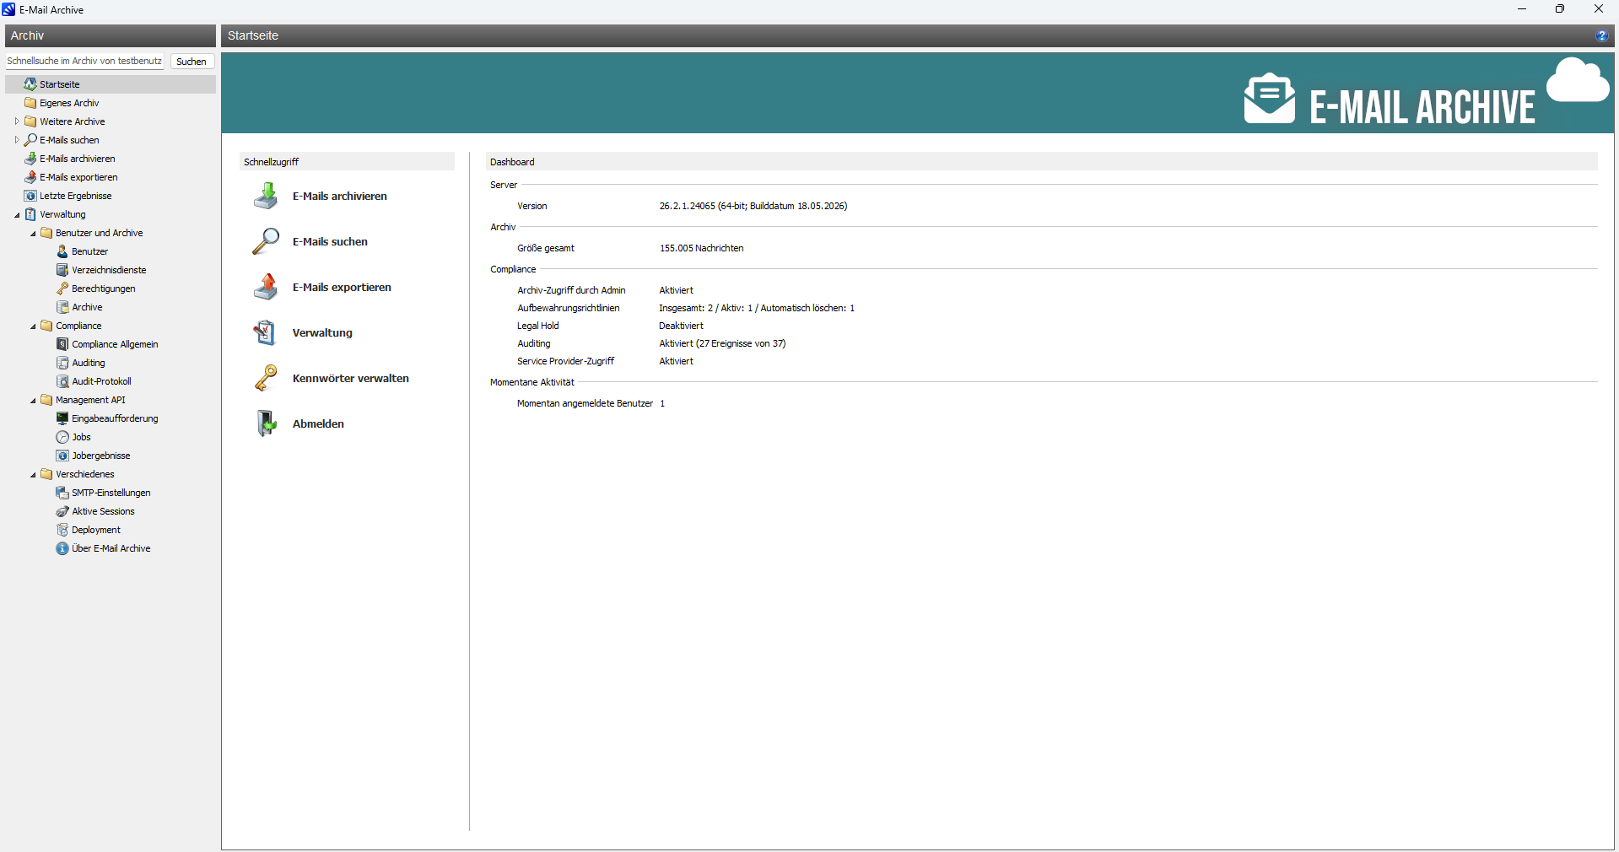Collapse the Verwaltung tree node
Screen dimensions: 1619x852
coord(17,215)
